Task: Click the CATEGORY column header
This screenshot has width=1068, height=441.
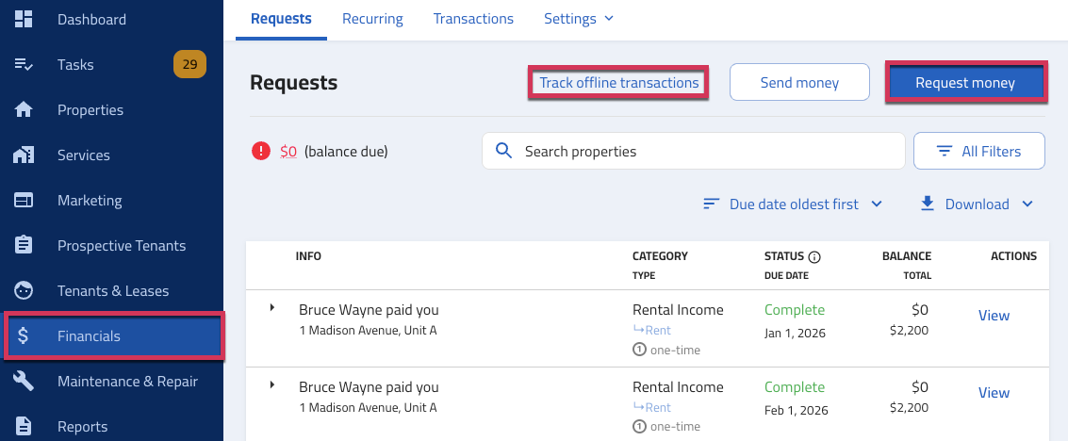Action: 660,256
